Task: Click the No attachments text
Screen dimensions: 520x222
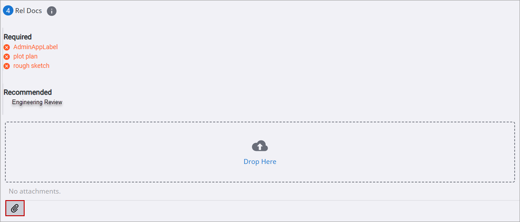Action: [34, 191]
